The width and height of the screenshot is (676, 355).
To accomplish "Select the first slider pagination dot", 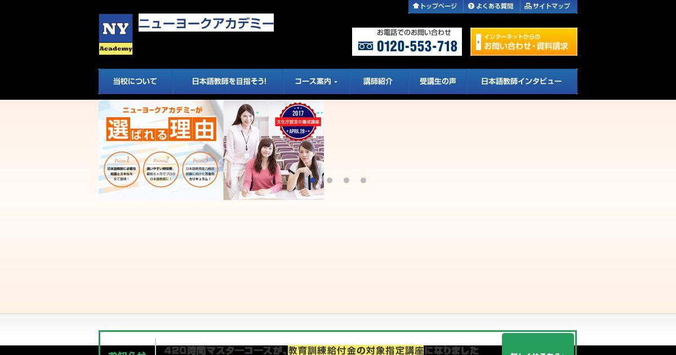I will pyautogui.click(x=313, y=180).
